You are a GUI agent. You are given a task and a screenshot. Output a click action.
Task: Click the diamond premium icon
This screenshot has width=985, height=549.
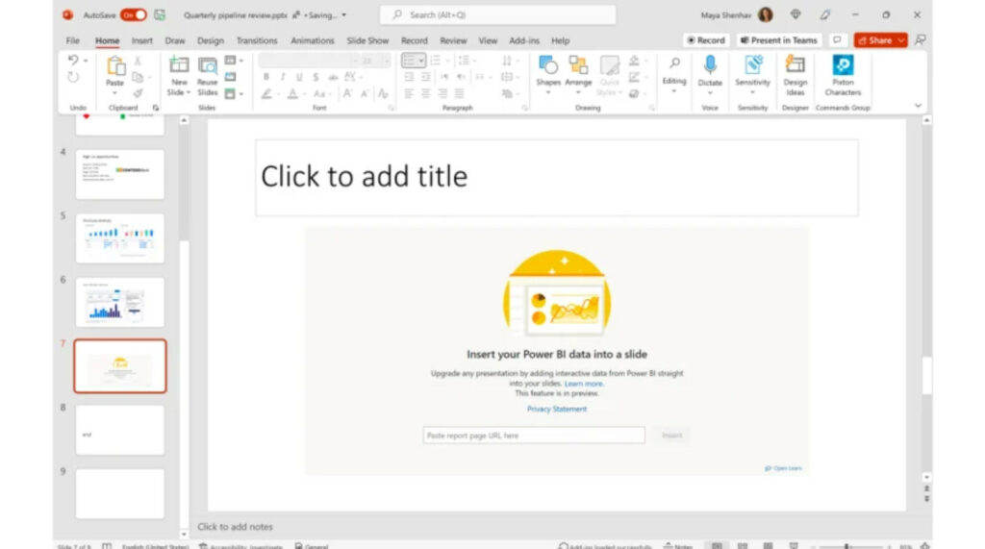[x=796, y=14]
